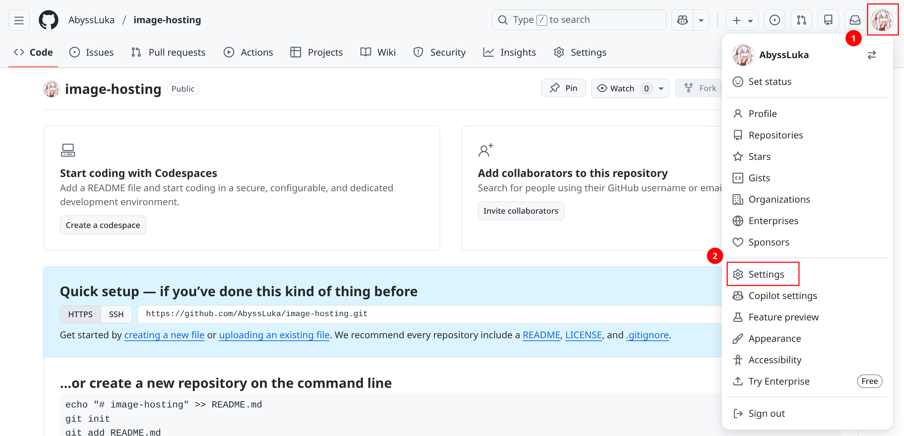Screen dimensions: 904x436
Task: Open pull requests icon in header
Action: click(x=801, y=20)
